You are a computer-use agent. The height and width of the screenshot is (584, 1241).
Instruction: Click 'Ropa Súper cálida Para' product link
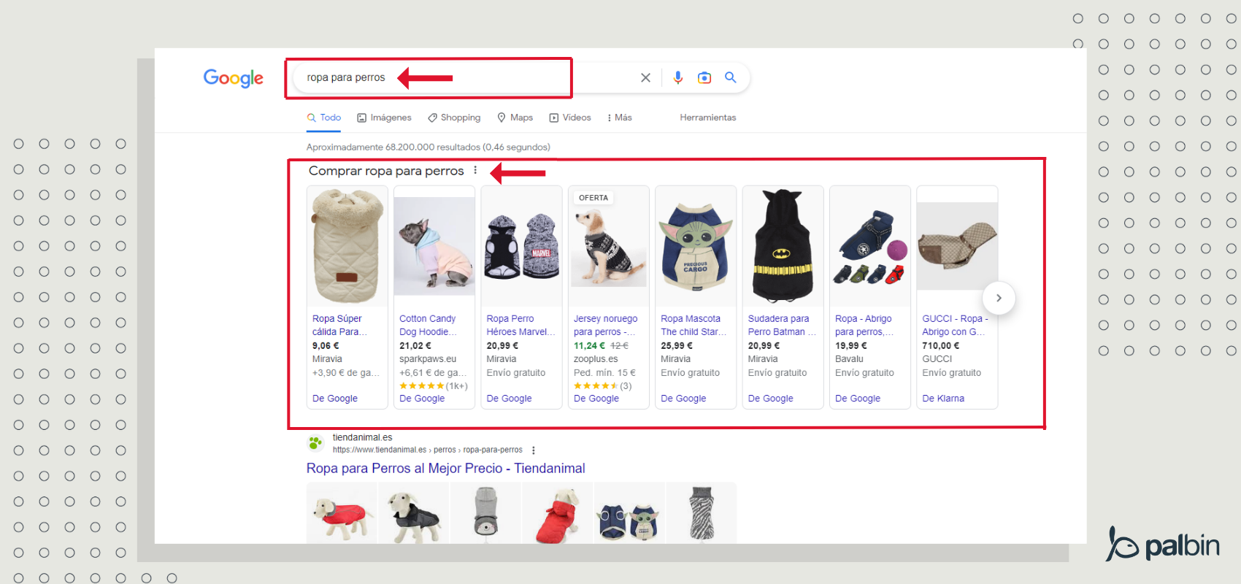[x=339, y=326]
